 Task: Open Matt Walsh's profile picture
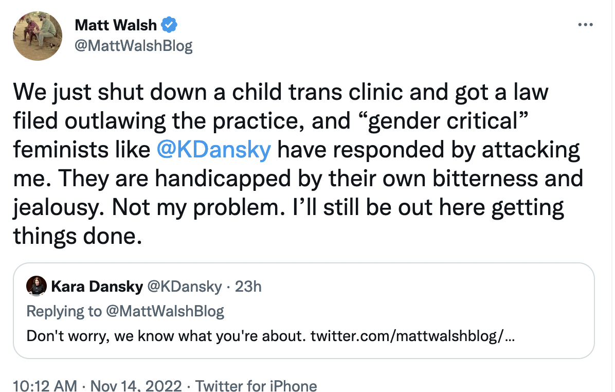38,35
